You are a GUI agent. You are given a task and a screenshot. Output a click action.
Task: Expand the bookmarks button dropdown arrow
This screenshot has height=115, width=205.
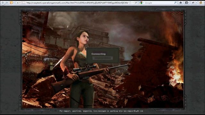tap(14, 3)
